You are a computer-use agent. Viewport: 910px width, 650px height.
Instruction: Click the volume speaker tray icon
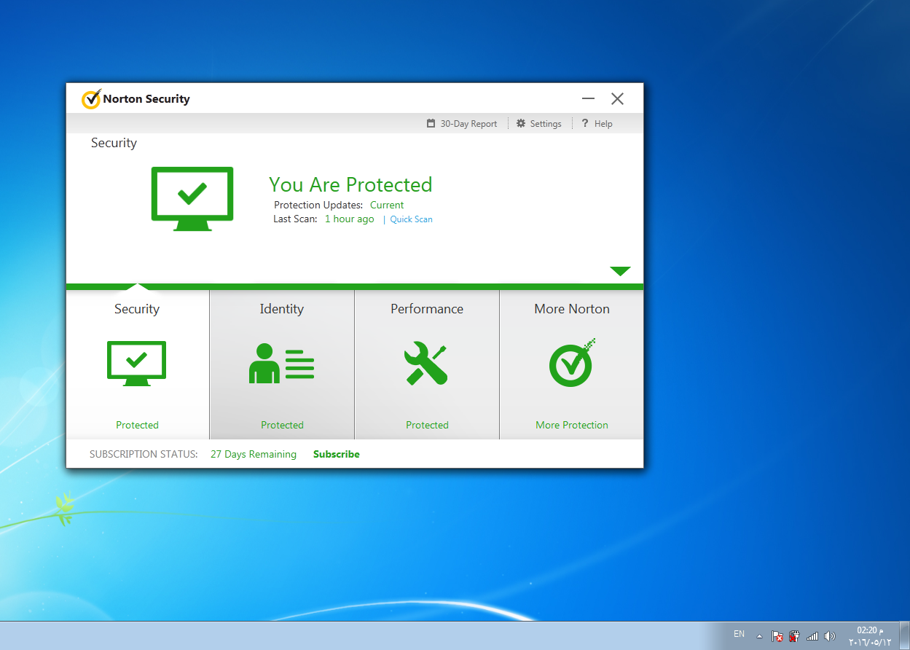(829, 636)
